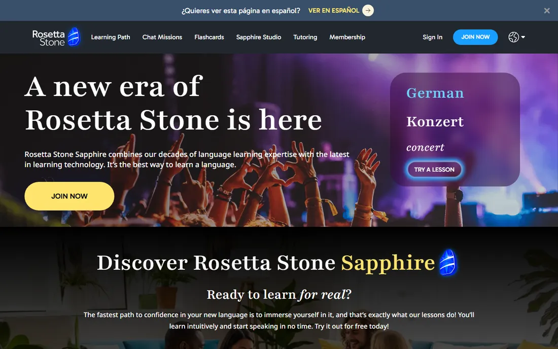Click the 'A new era of' headline

(x=114, y=86)
